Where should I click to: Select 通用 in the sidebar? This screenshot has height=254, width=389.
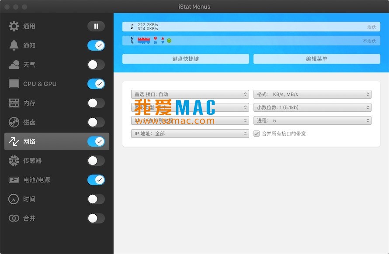[x=29, y=26]
